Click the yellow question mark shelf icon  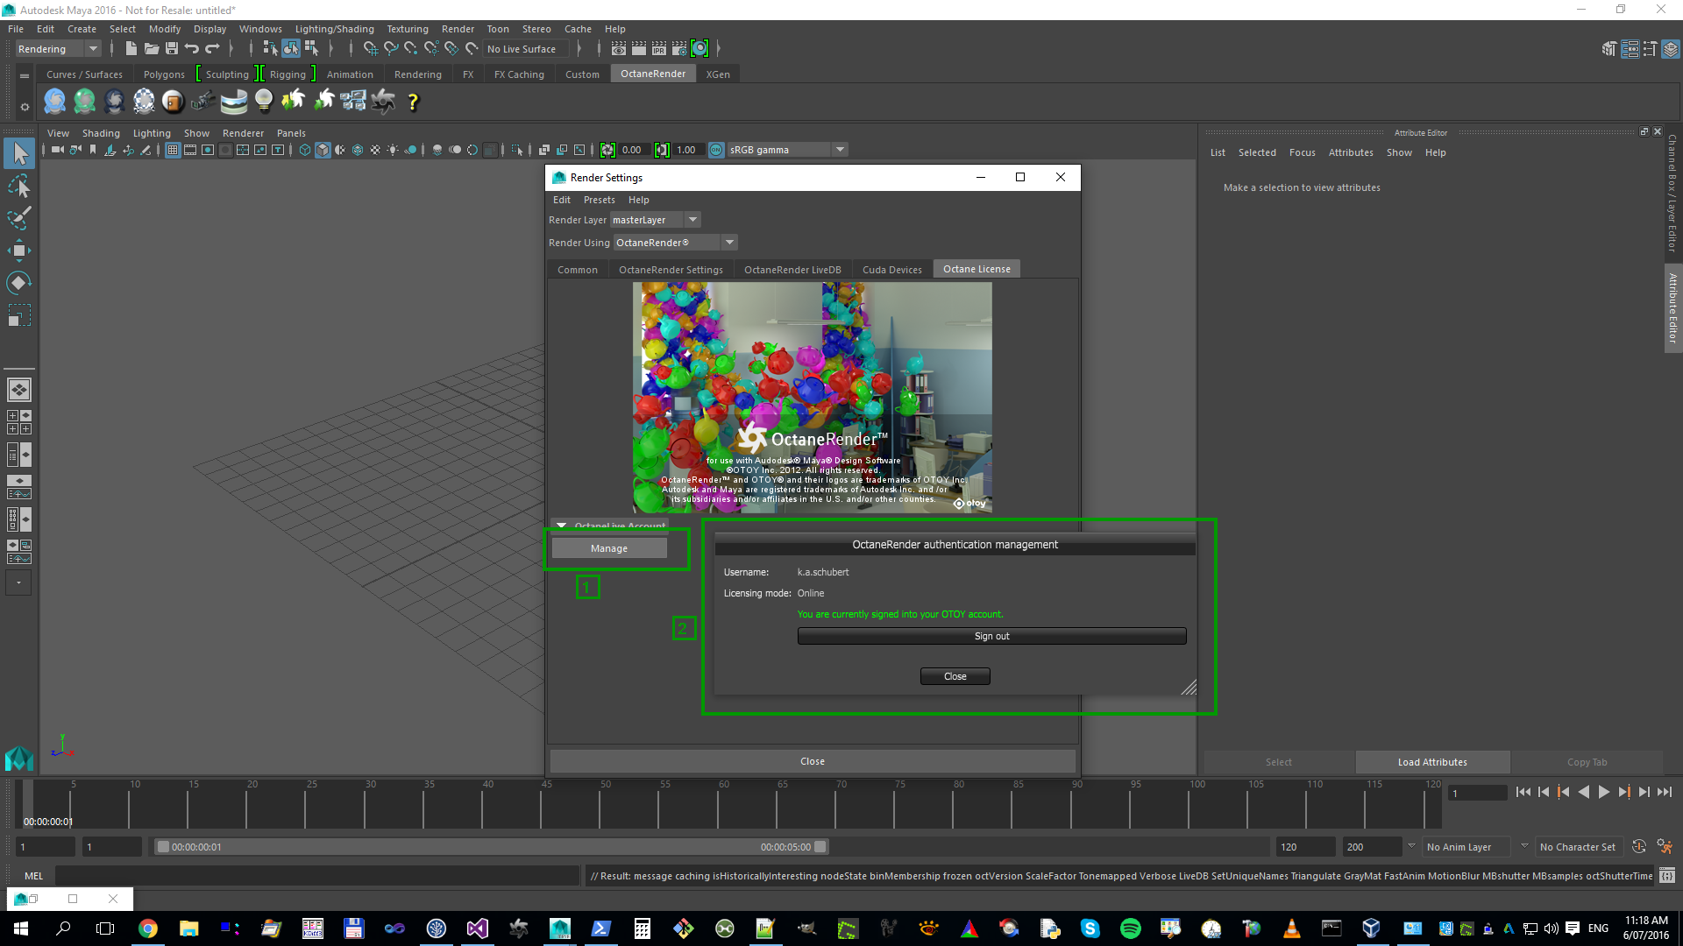pyautogui.click(x=413, y=102)
